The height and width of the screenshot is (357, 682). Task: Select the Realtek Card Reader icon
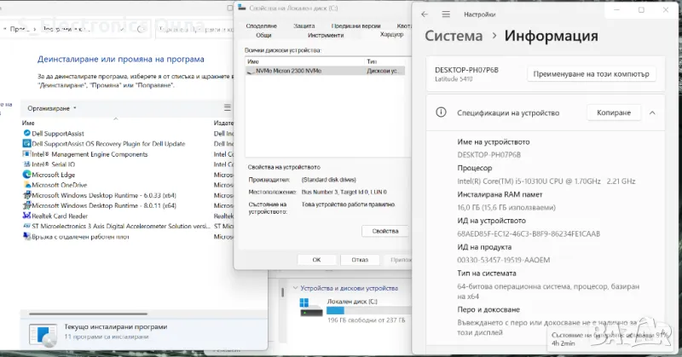pos(26,216)
